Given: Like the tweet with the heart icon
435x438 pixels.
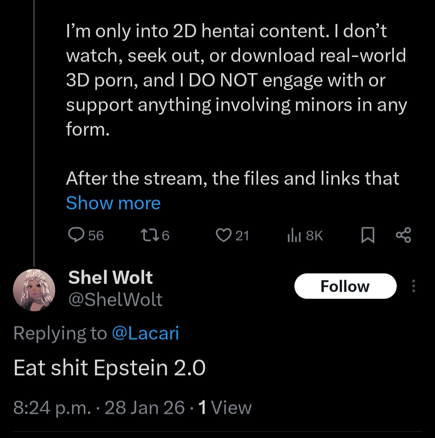Looking at the screenshot, I should (224, 235).
